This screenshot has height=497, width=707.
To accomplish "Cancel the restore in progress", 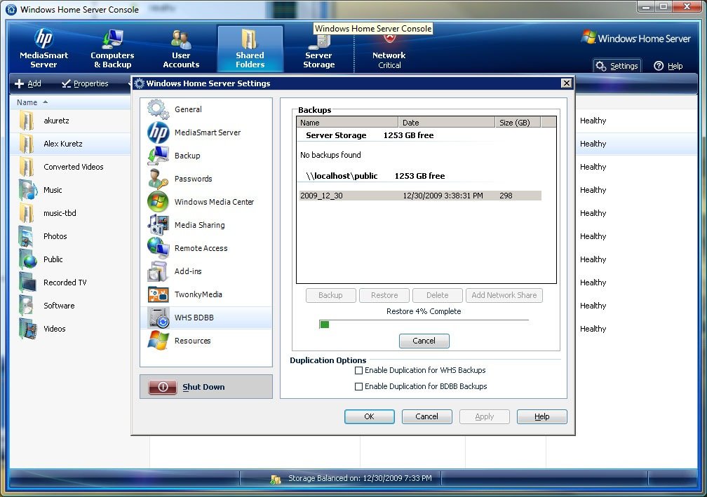I will 424,341.
